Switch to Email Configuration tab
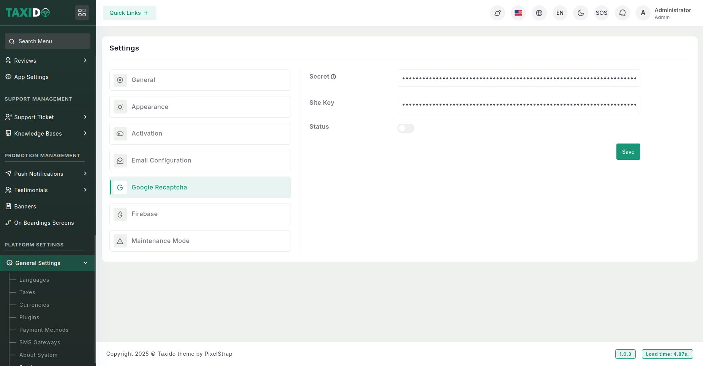703x366 pixels. coord(200,161)
